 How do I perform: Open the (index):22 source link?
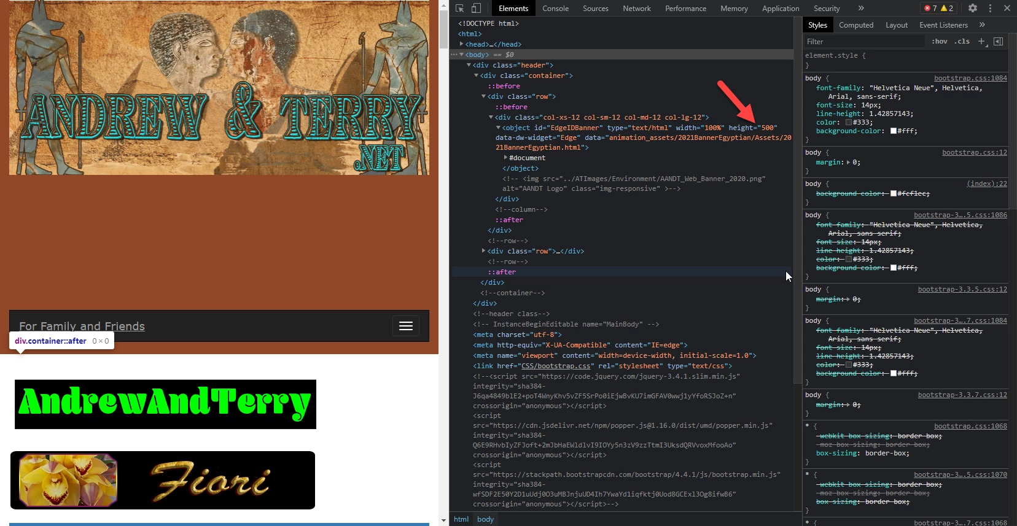[987, 184]
